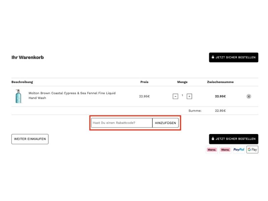Choose the PayPal payment icon
Viewport: 268px width, 201px height.
point(239,149)
